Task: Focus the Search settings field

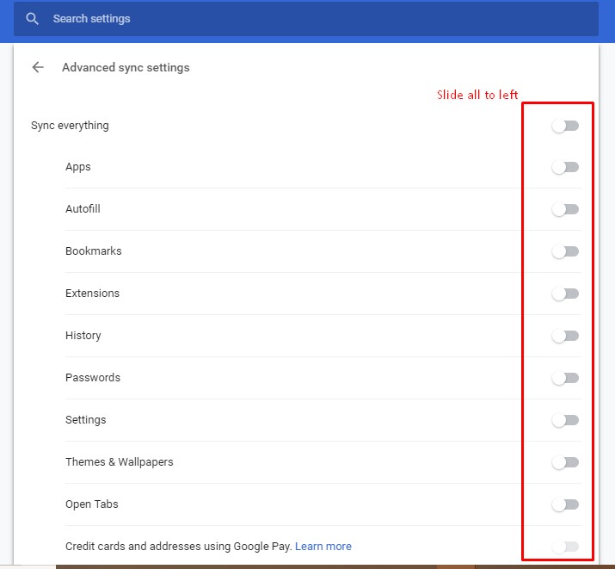Action: (x=306, y=18)
